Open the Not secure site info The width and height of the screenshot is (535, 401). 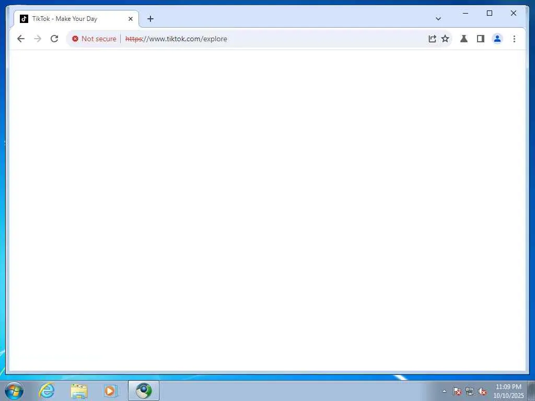94,39
